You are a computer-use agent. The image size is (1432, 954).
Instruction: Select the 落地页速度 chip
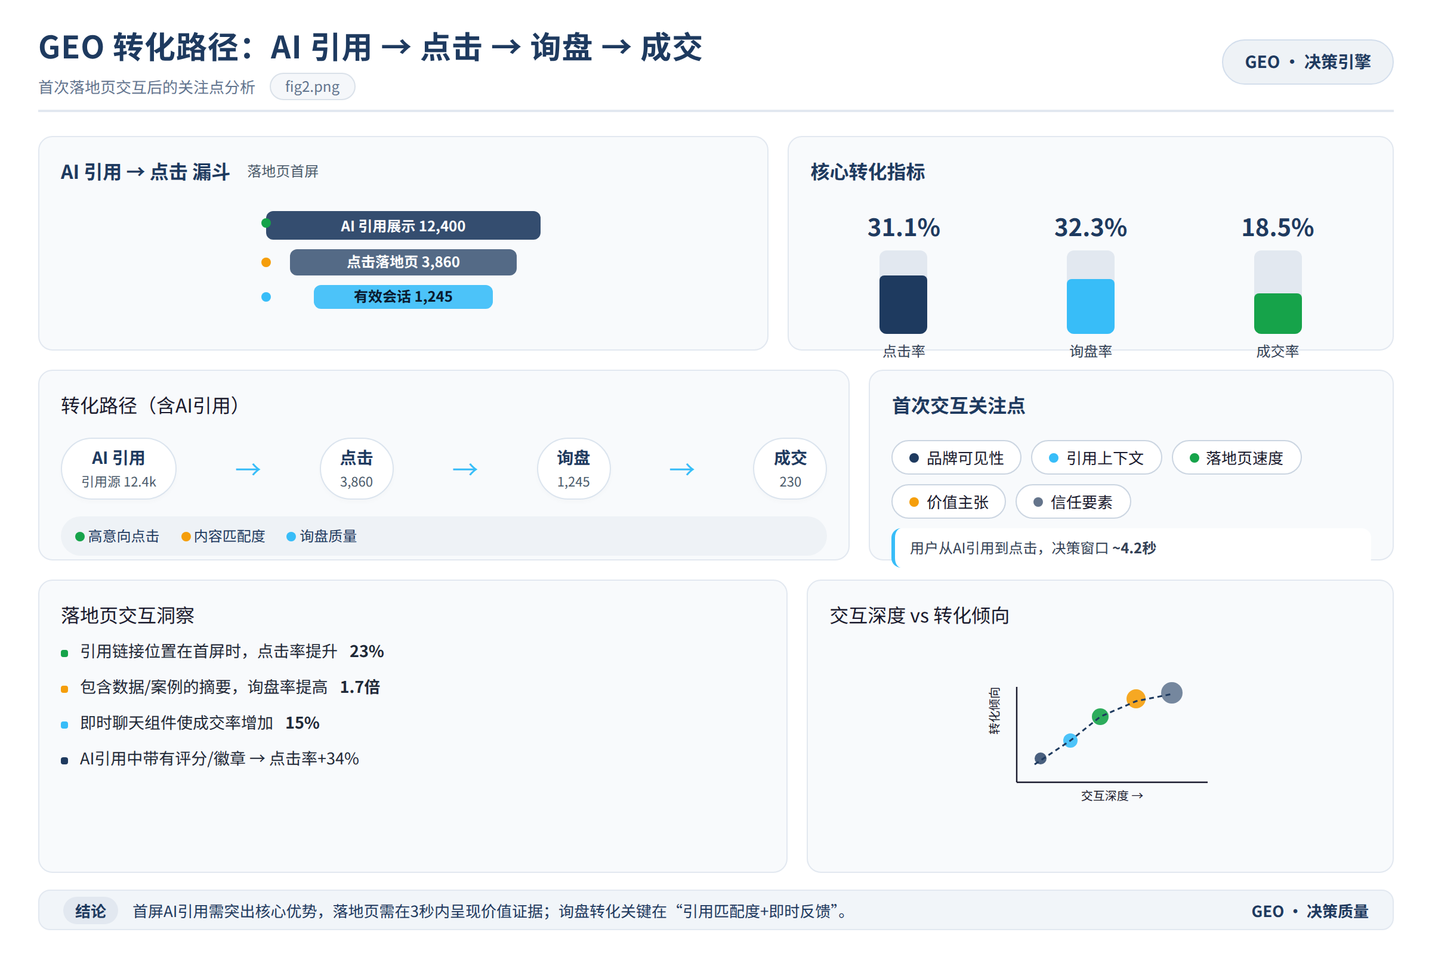point(1236,457)
